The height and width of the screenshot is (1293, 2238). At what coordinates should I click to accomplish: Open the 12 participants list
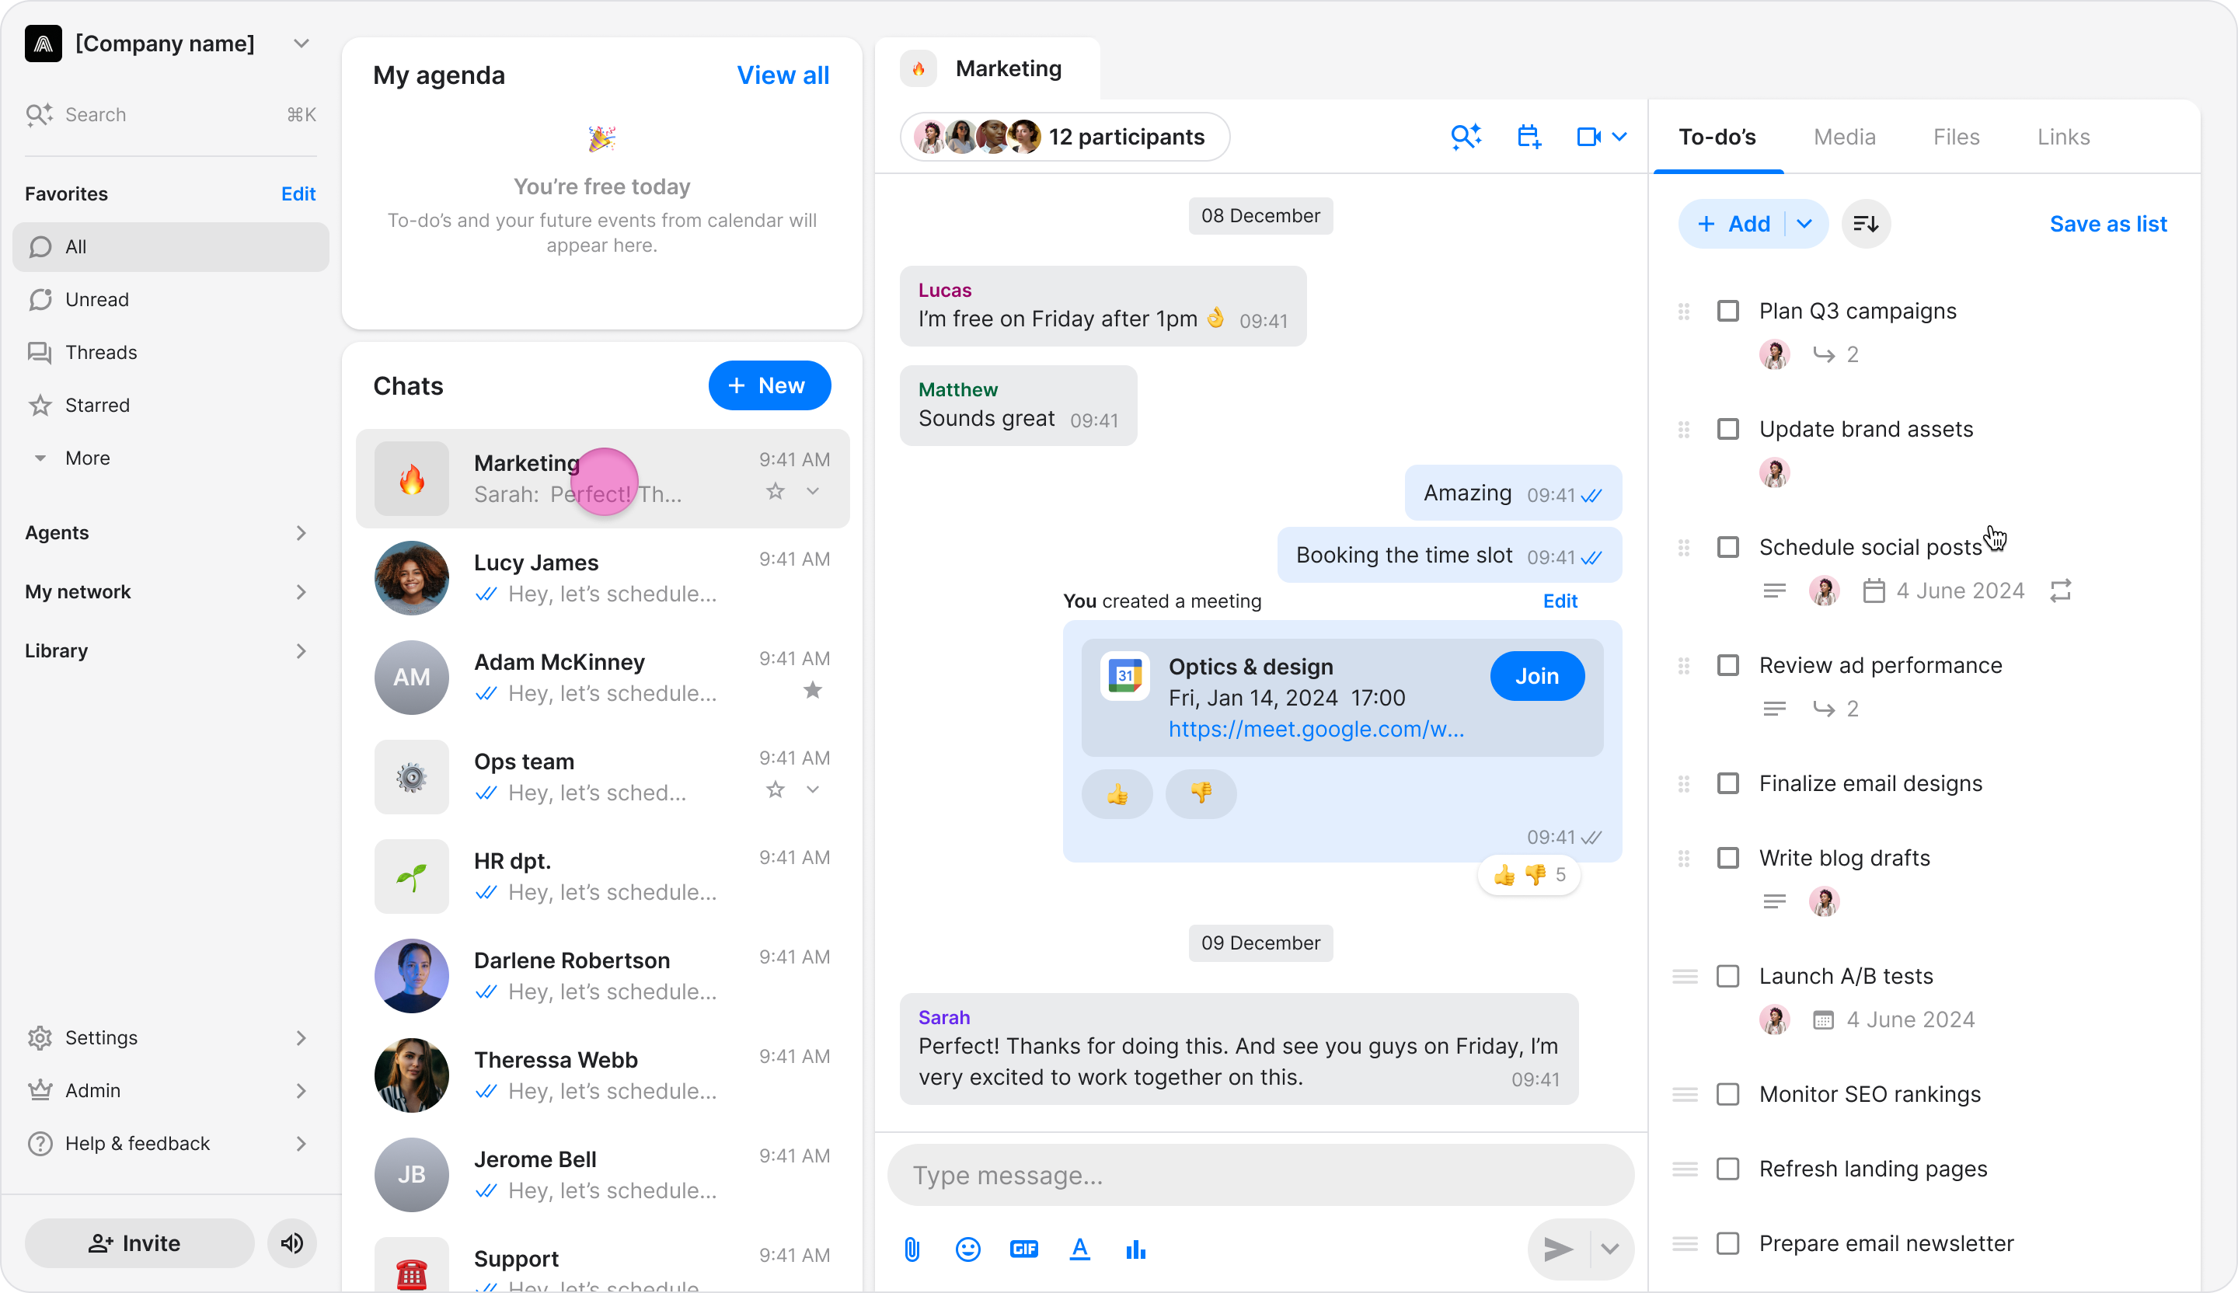tap(1065, 137)
